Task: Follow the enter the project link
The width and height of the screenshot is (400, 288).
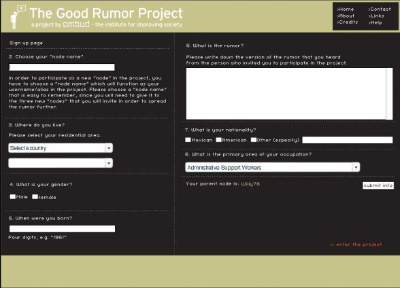Action: pyautogui.click(x=356, y=245)
